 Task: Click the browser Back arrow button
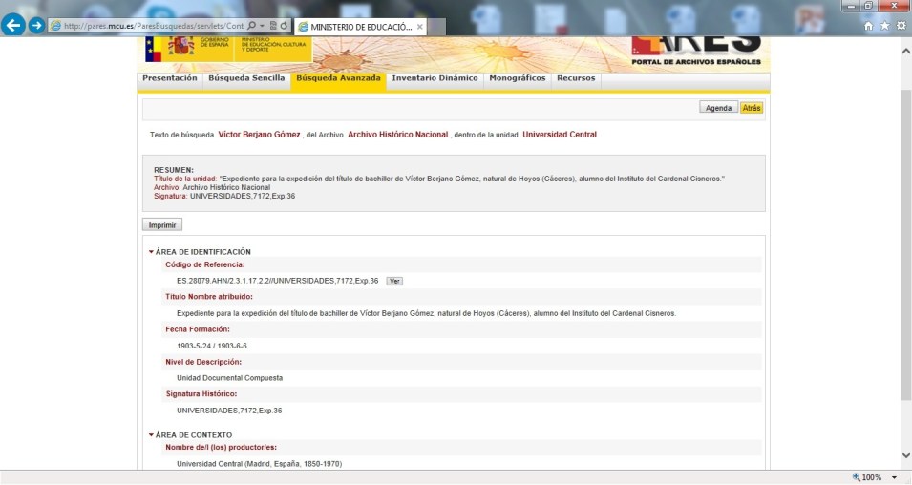tap(13, 26)
